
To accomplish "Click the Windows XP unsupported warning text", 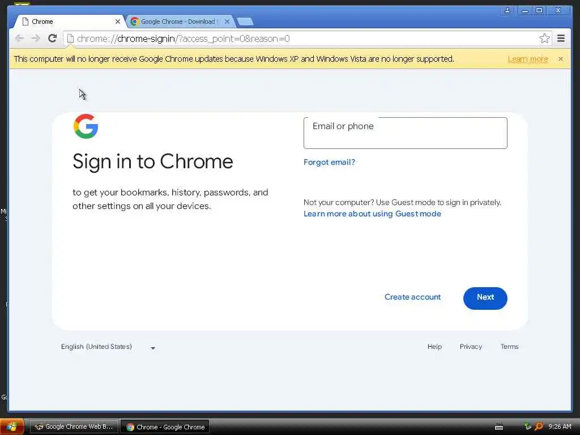I will (x=234, y=59).
